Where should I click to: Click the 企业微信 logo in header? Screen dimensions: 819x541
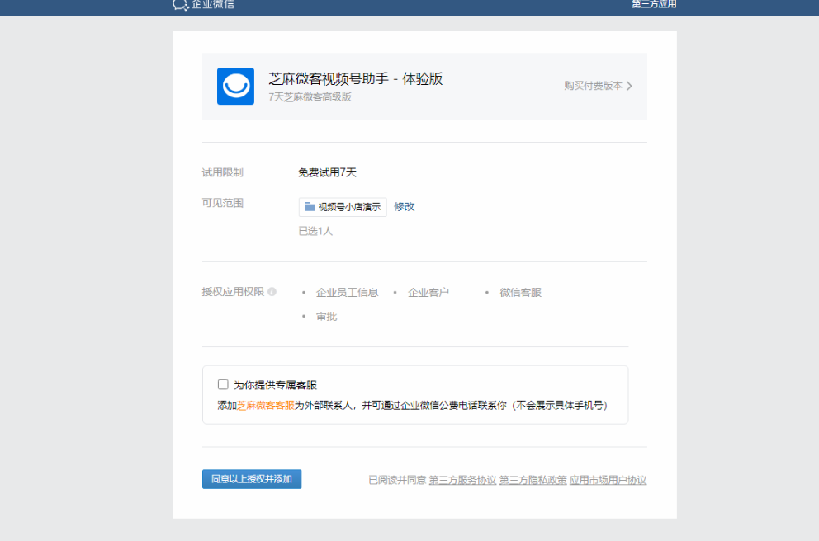click(203, 5)
